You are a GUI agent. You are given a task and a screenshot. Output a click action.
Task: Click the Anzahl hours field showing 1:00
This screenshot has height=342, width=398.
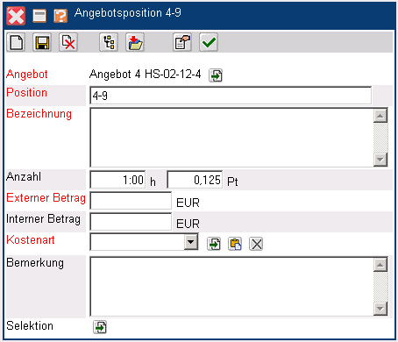pyautogui.click(x=117, y=180)
